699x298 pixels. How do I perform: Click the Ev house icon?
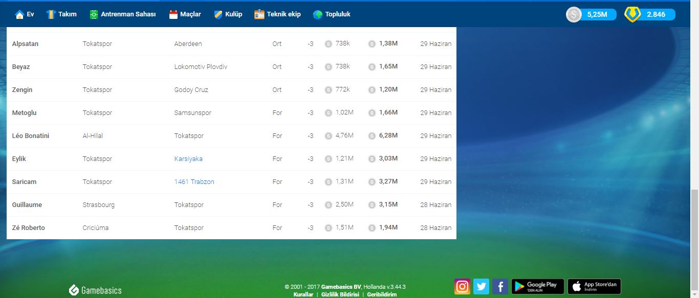pos(19,14)
